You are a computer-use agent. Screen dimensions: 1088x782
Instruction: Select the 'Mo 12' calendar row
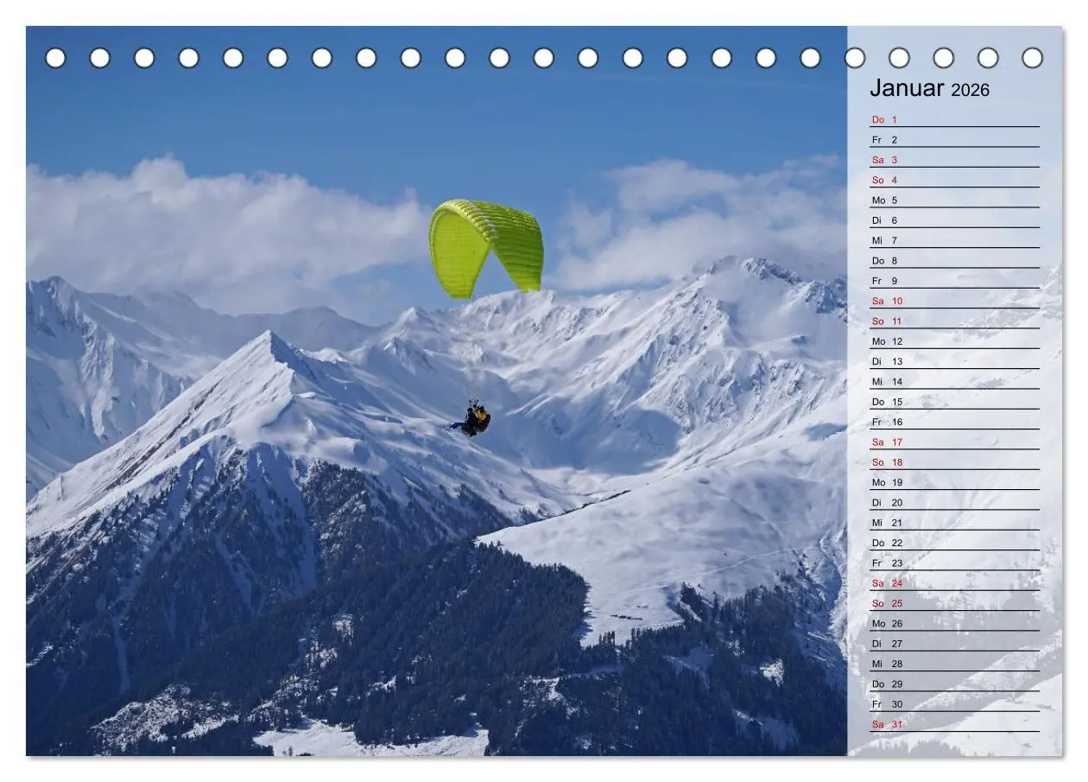coord(954,341)
